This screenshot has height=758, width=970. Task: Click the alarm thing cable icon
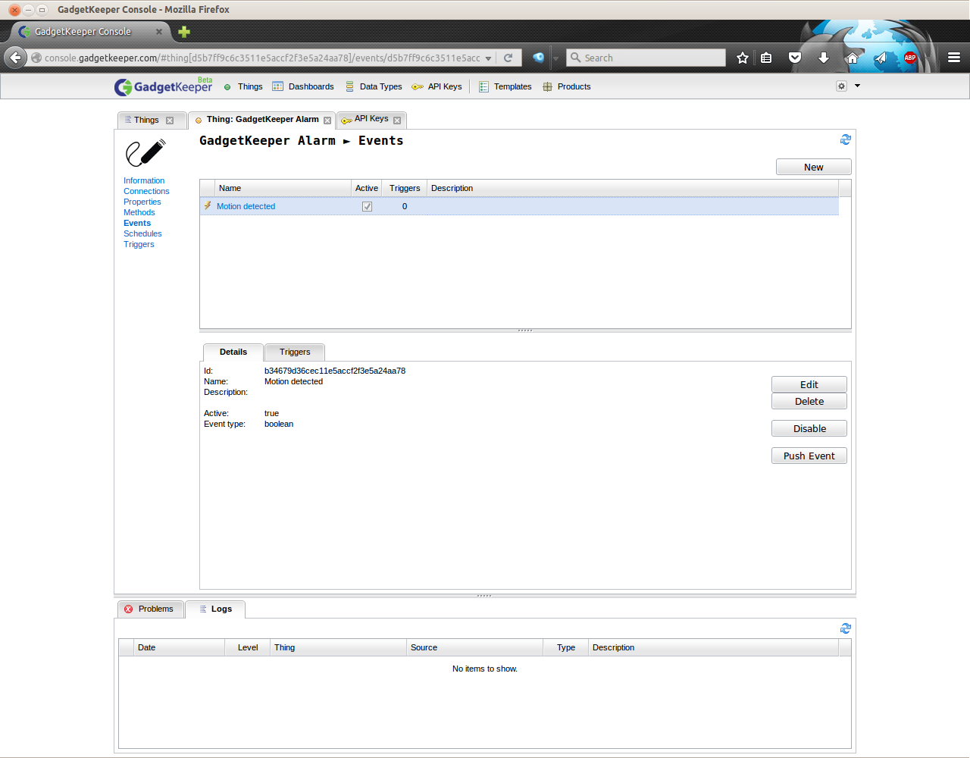[x=145, y=153]
